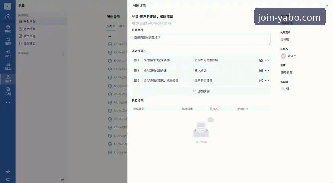Image resolution: width=333 pixels, height=183 pixels.
Task: Click step 2 expected result 输入成功
Action: coord(200,71)
